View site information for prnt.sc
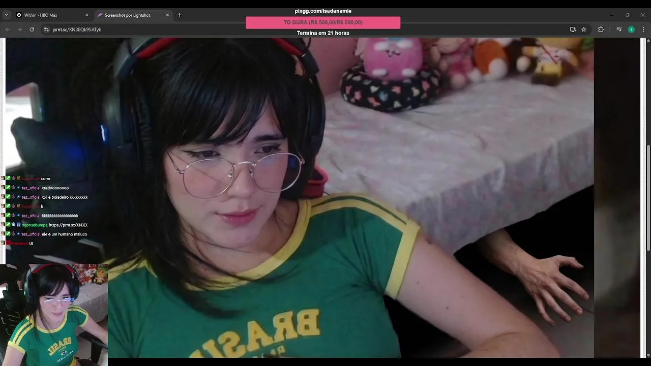The image size is (651, 366). 46,29
